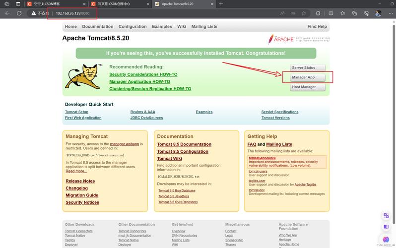
Task: Open Mailing Lists in Tomcat navigation bar
Action: (204, 26)
